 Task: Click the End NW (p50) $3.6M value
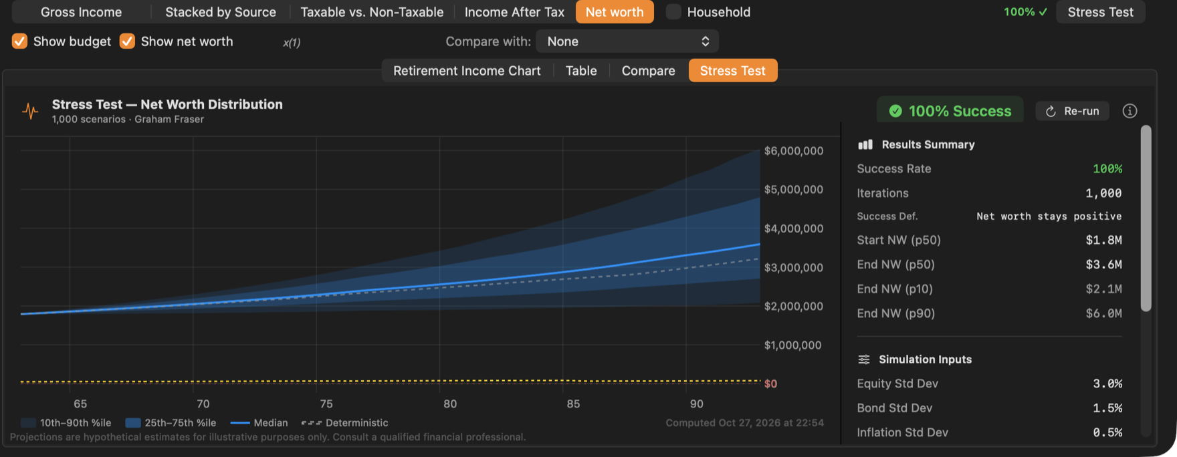click(x=1104, y=265)
